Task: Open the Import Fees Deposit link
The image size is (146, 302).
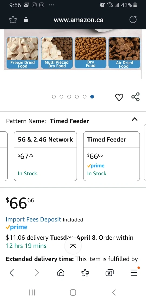Action: tap(34, 219)
